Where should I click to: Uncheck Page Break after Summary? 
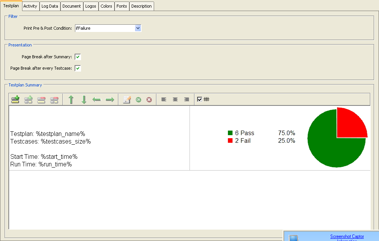(78, 57)
